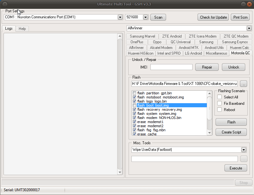
Task: Open the Android MTK tab
Action: click(x=188, y=48)
